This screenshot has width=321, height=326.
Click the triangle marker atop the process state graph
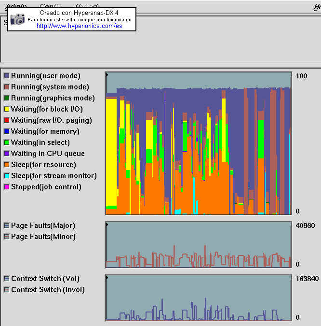tap(107, 74)
